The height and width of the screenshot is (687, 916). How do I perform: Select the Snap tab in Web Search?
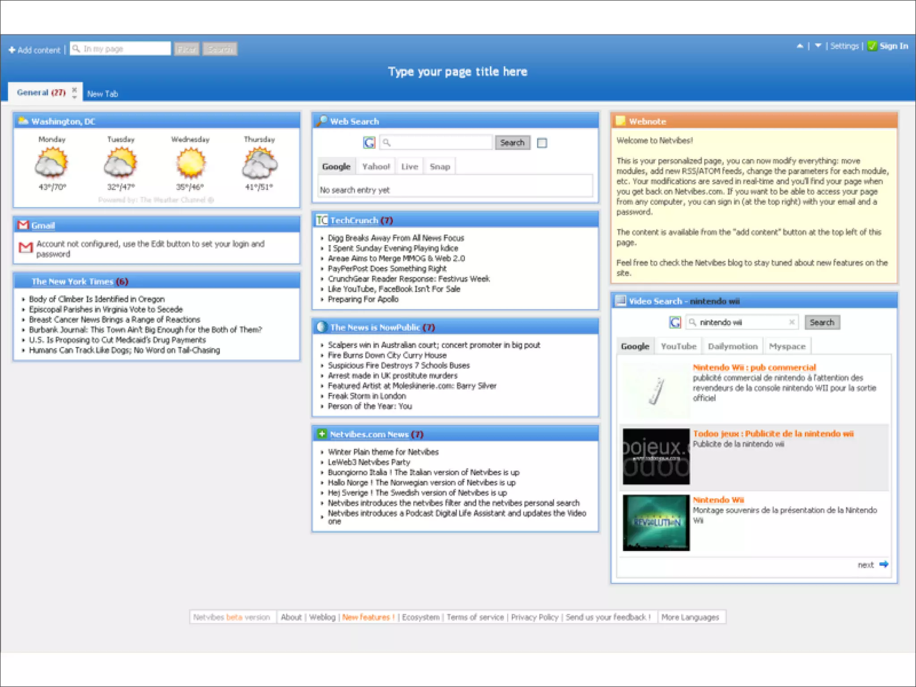click(x=440, y=166)
